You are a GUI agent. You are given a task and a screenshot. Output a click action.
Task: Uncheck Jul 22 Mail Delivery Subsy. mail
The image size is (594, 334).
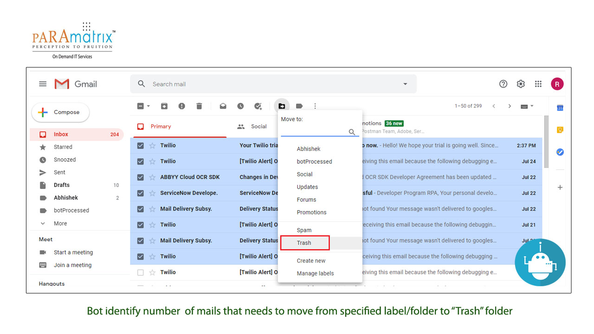[141, 209]
